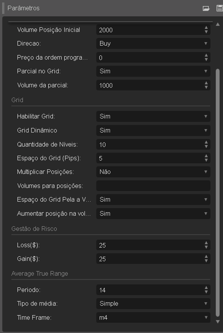Open the Habilitar Grid dropdown
The width and height of the screenshot is (223, 333).
[x=153, y=116]
